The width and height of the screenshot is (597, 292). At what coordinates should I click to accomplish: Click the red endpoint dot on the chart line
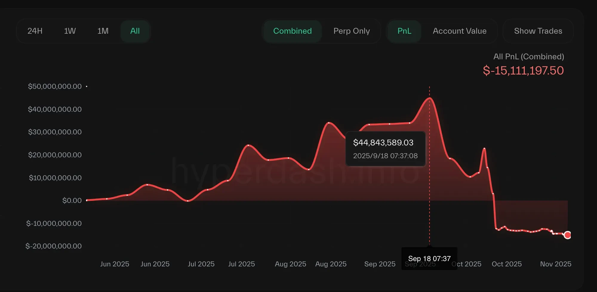pos(567,235)
